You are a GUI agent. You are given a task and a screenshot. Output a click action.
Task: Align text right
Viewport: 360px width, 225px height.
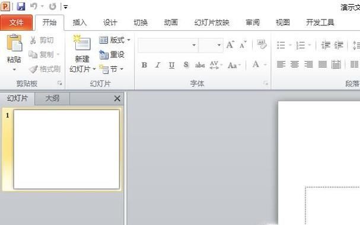(x=308, y=65)
